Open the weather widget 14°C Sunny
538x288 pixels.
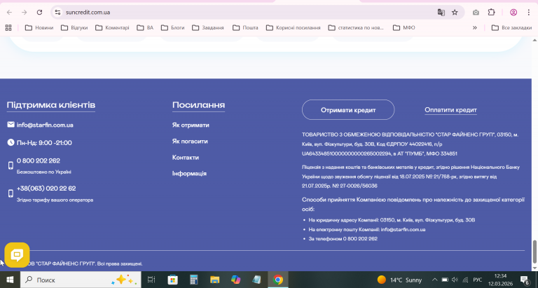pyautogui.click(x=399, y=280)
